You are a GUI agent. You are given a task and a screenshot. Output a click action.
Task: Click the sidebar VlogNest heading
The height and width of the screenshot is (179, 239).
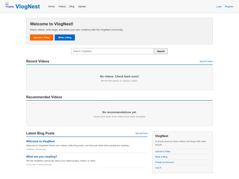pyautogui.click(x=162, y=136)
